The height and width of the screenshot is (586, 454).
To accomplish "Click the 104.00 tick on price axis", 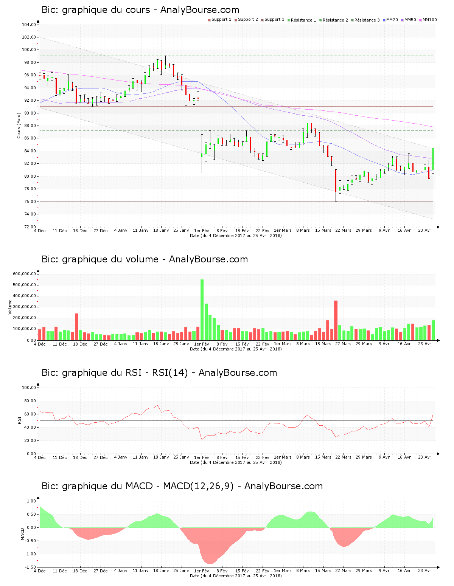I will [x=29, y=25].
